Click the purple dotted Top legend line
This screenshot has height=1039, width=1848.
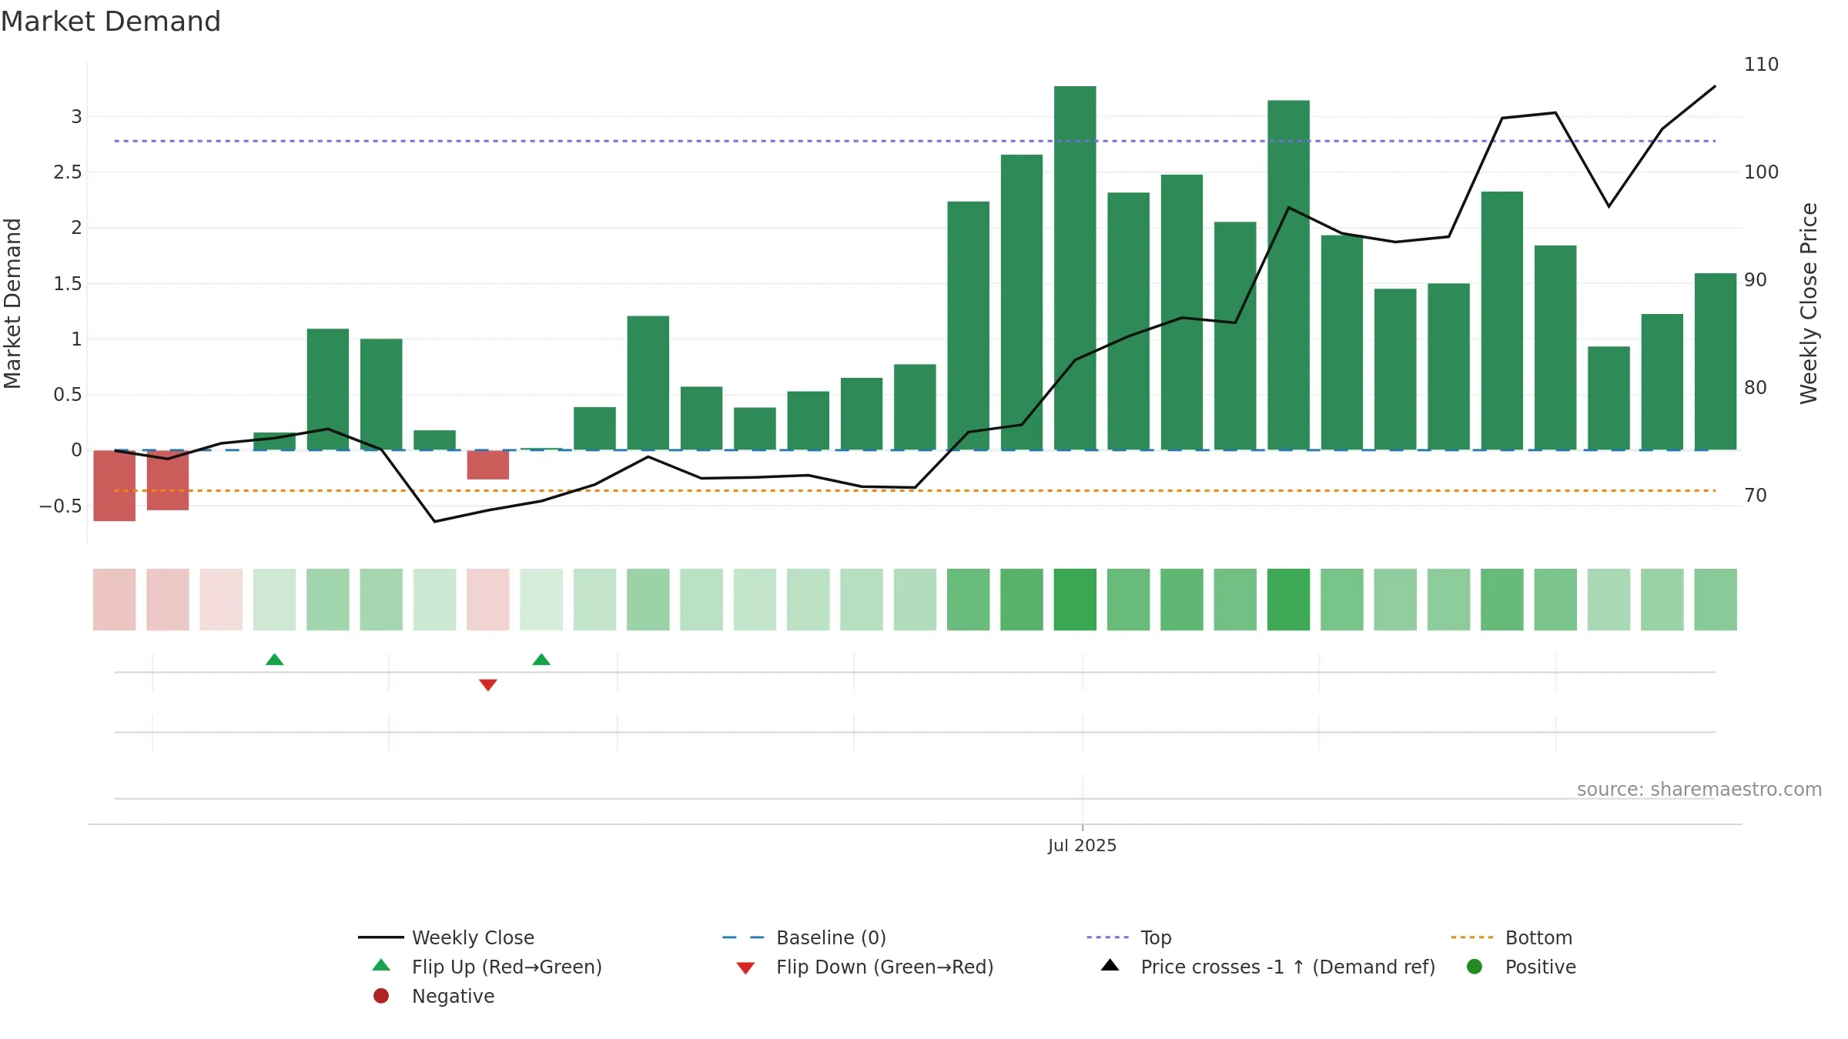1108,937
